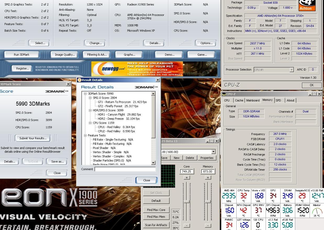Click the +12.00 Rail voltage gauge

tap(317, 196)
